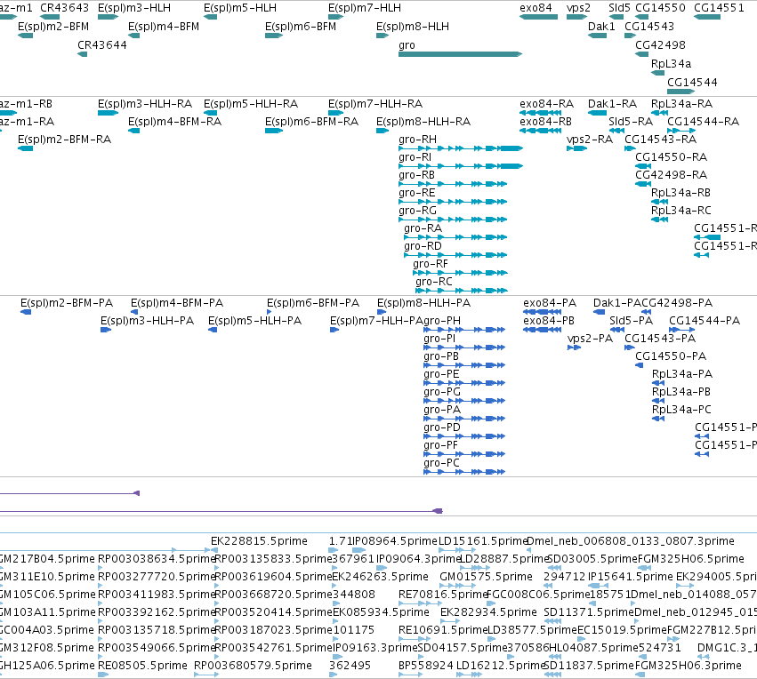Click the exo84-RA transcript

pos(541,113)
